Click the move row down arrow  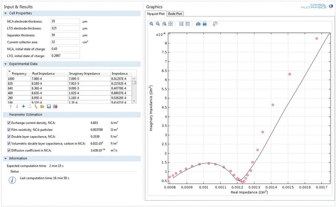(x=17, y=107)
